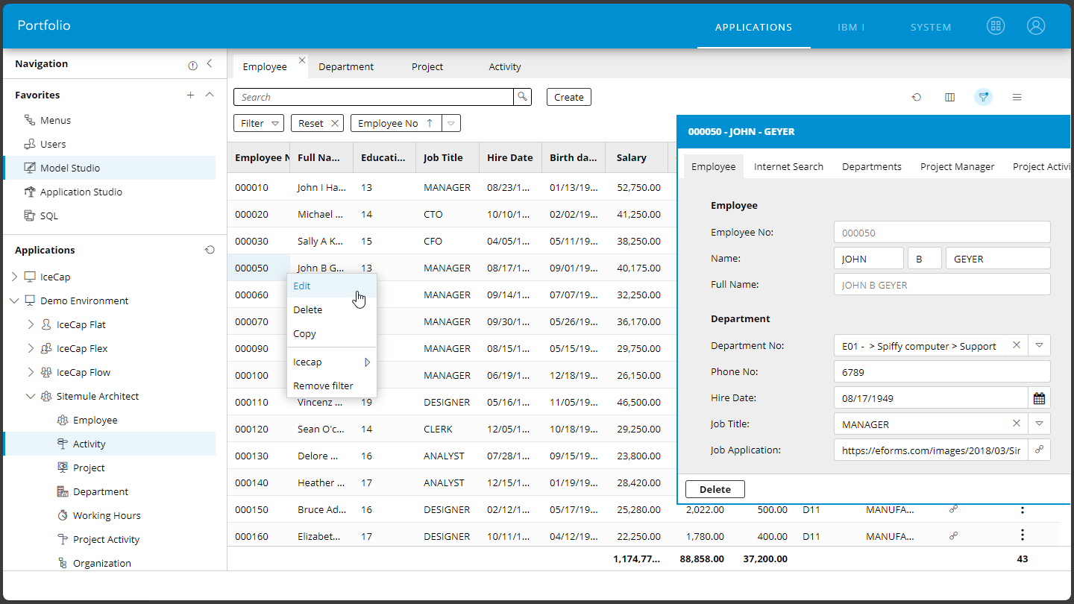Click the Delete button in detail panel
Viewport: 1074px width, 604px height.
pos(715,489)
